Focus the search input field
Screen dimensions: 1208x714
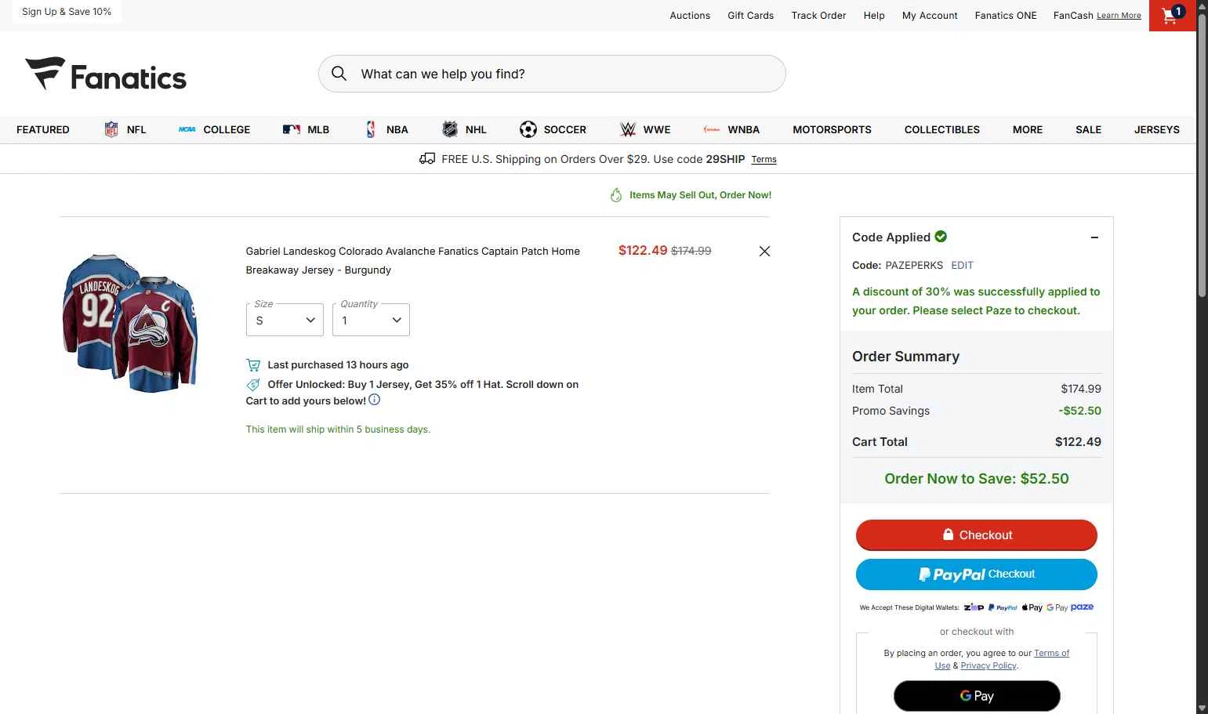pyautogui.click(x=552, y=74)
